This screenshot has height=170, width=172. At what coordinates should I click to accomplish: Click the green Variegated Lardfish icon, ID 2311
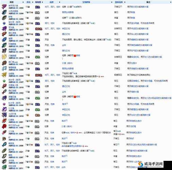pyautogui.click(x=4, y=167)
